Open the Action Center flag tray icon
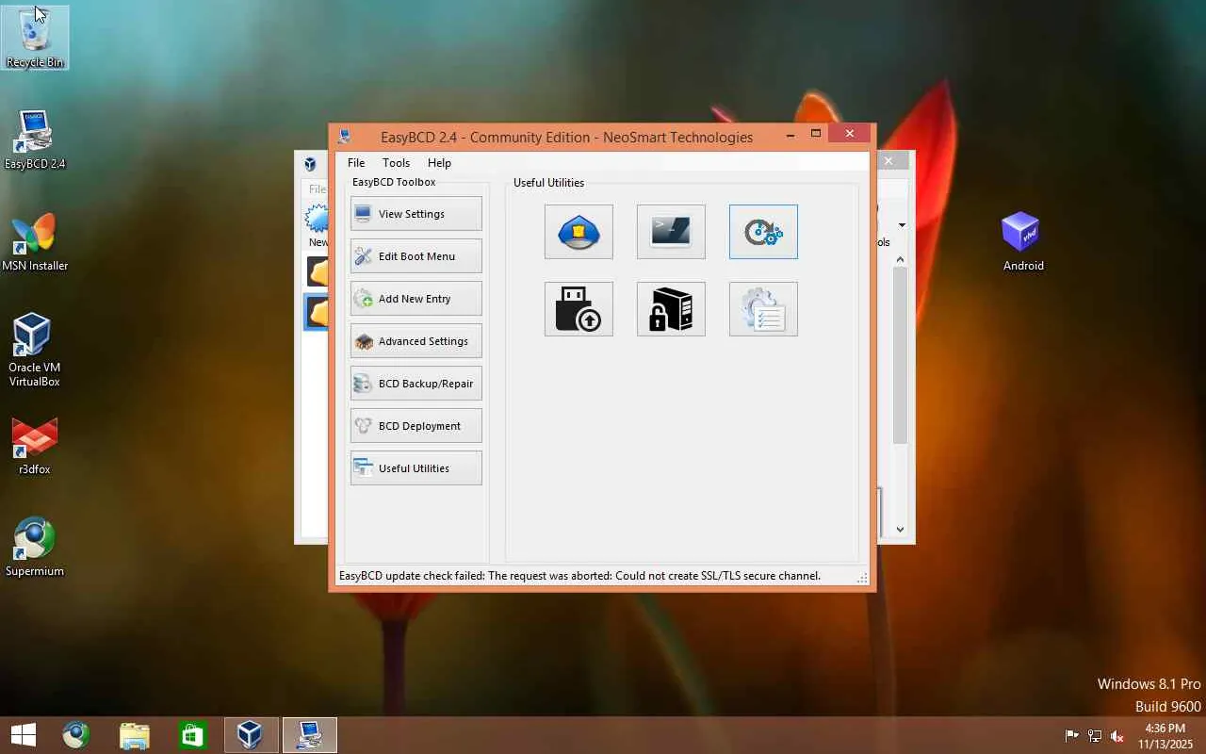 click(x=1072, y=736)
